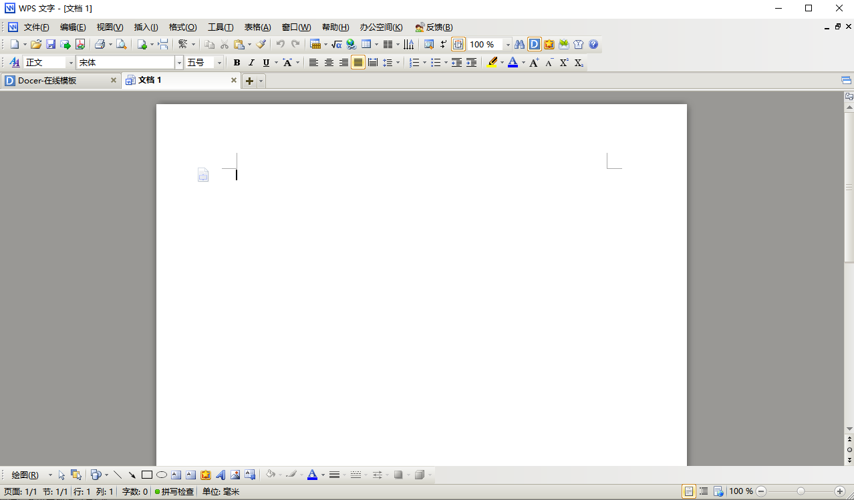Click the Traditional Chinese conversion (繁) icon
The image size is (854, 500).
pyautogui.click(x=182, y=45)
